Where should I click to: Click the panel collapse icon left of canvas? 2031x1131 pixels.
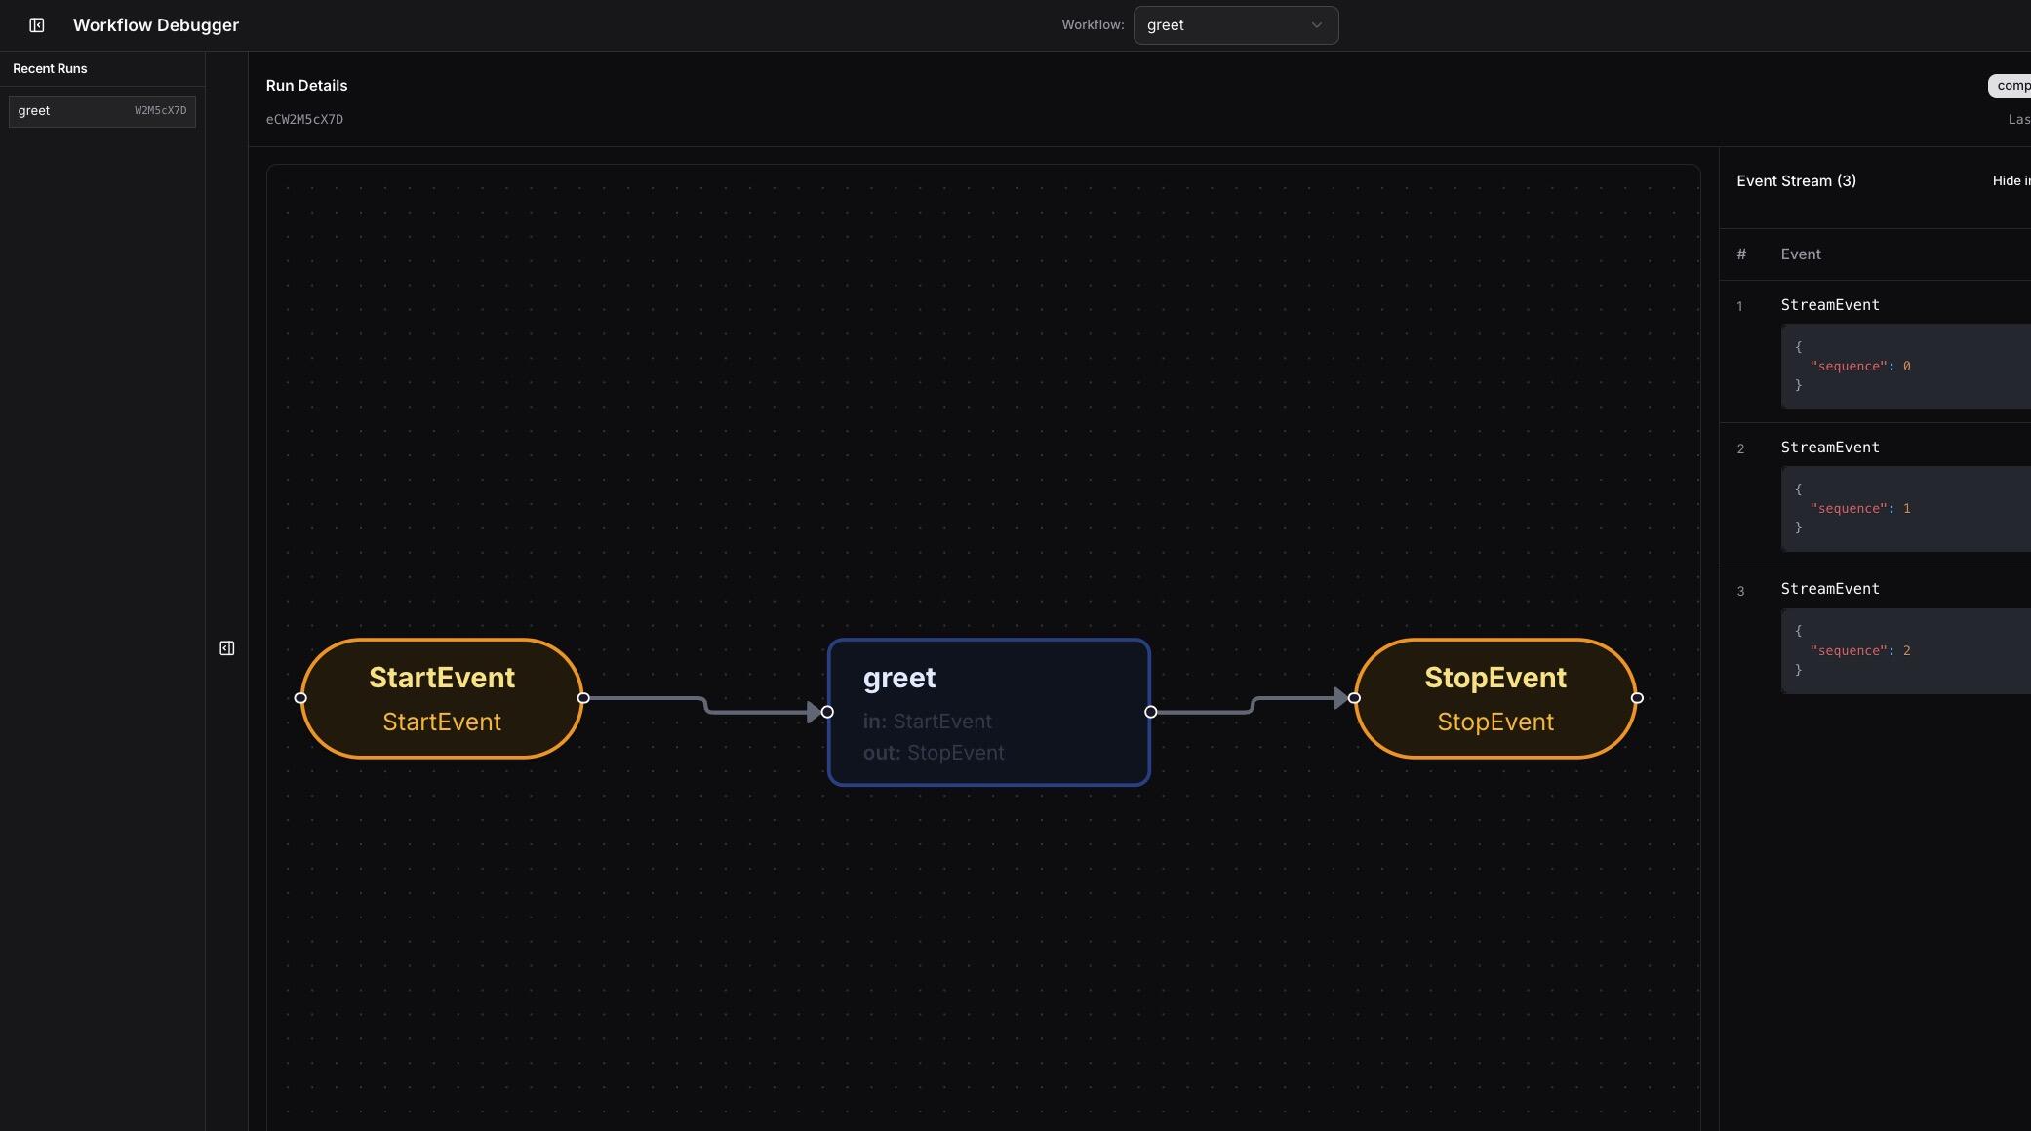[226, 648]
